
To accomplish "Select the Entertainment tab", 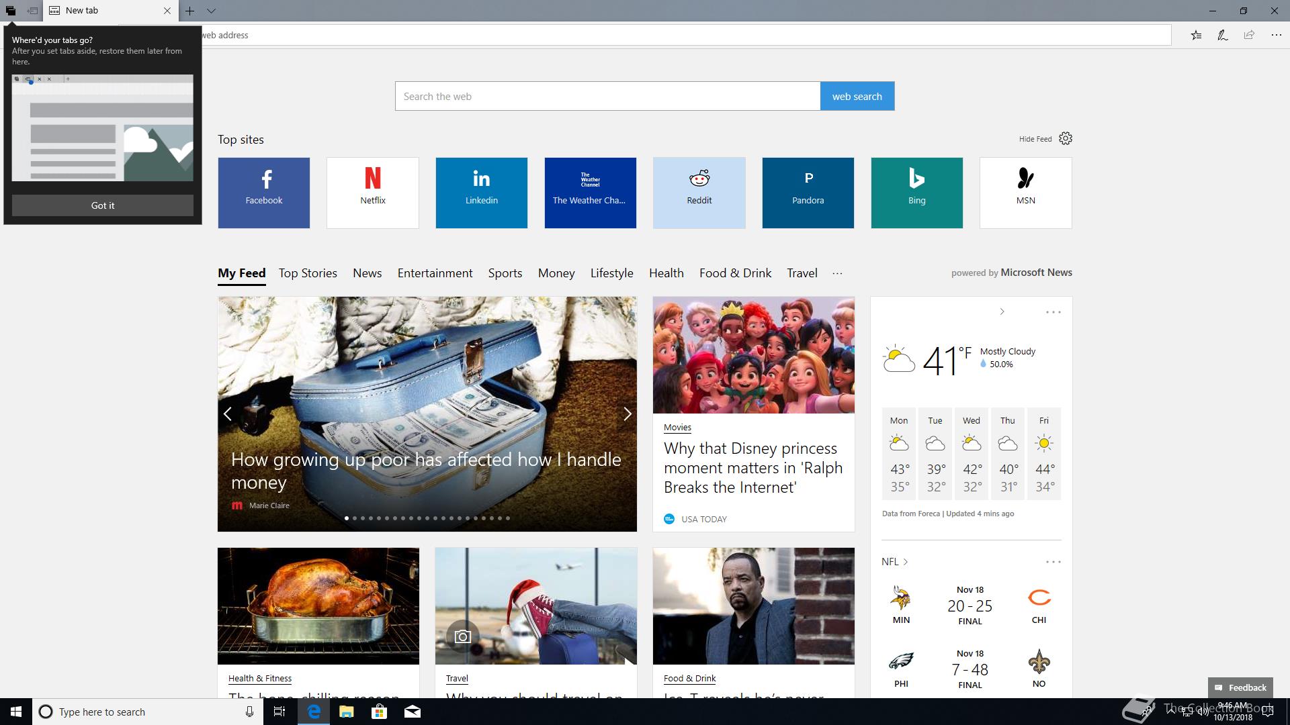I will (x=435, y=273).
